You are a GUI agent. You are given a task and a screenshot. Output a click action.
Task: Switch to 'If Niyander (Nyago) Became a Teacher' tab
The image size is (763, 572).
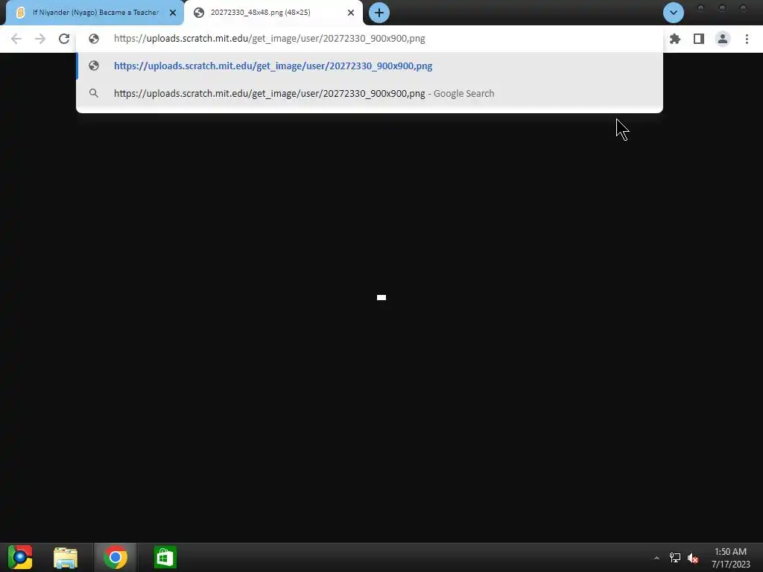[95, 13]
